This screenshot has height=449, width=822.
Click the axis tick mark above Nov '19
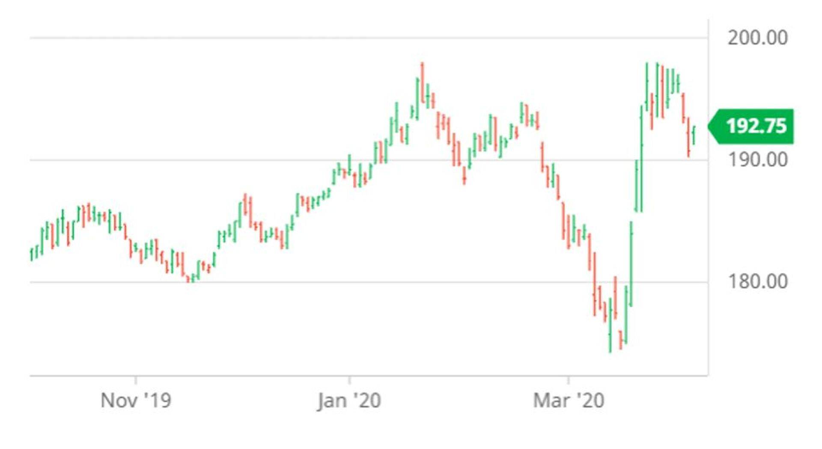tap(136, 380)
